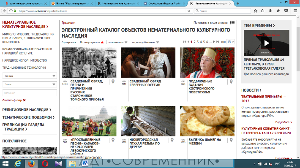Open Firefox hamburger menu
This screenshot has height=168, width=300.
pyautogui.click(x=295, y=11)
